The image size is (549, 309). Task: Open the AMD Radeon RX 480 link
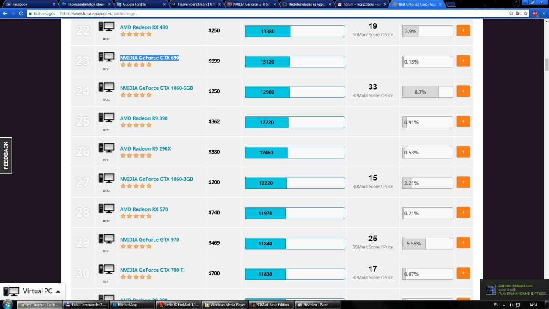144,27
